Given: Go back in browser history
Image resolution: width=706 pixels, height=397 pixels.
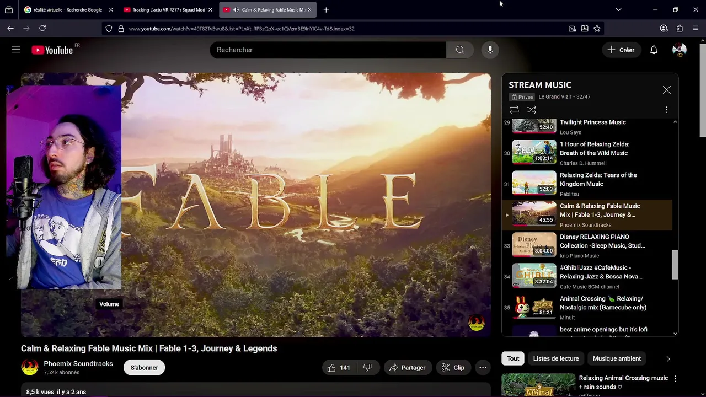Looking at the screenshot, I should pyautogui.click(x=10, y=28).
